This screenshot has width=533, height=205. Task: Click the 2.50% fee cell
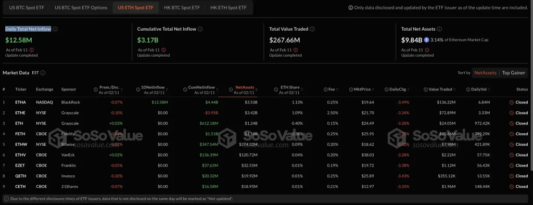[333, 113]
